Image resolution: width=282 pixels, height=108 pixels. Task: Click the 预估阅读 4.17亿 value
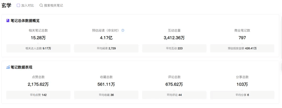click(106, 38)
